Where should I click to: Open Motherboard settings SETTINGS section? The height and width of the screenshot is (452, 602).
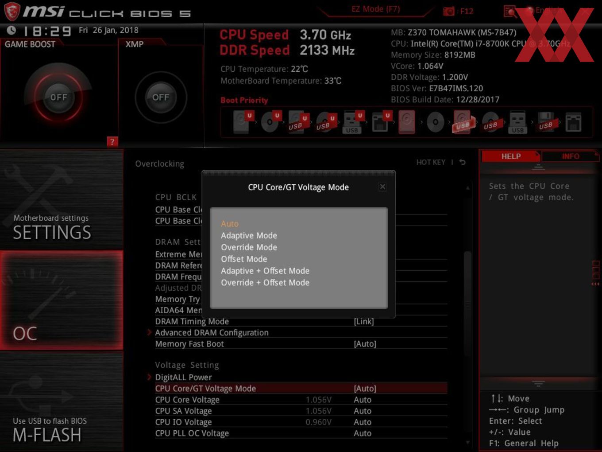(62, 199)
